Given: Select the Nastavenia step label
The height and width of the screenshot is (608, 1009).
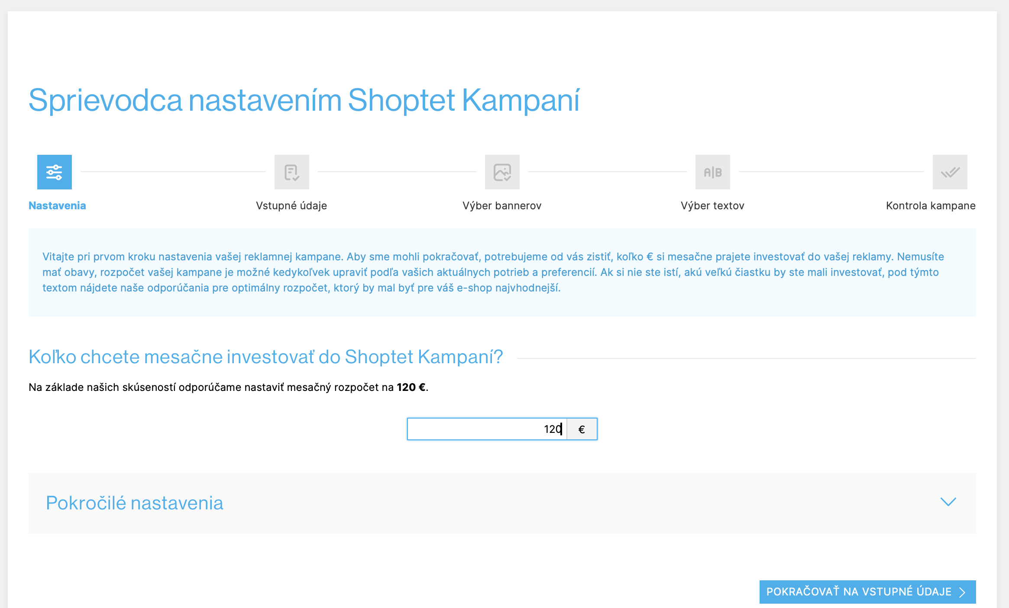Looking at the screenshot, I should [x=57, y=206].
